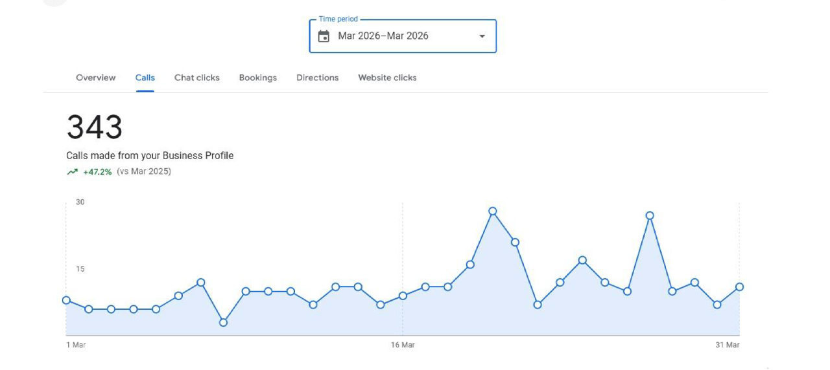This screenshot has height=370, width=830.
Task: Click the '1 Mar' axis label
Action: click(x=76, y=345)
